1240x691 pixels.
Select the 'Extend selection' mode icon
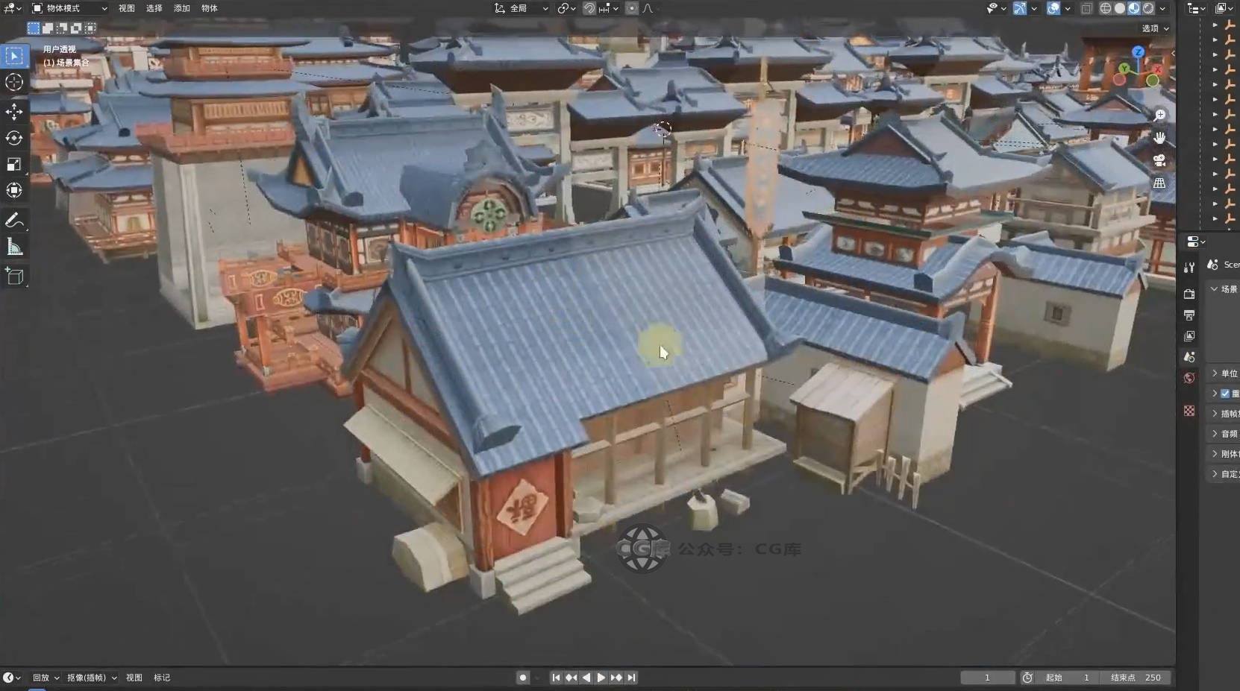[48, 28]
